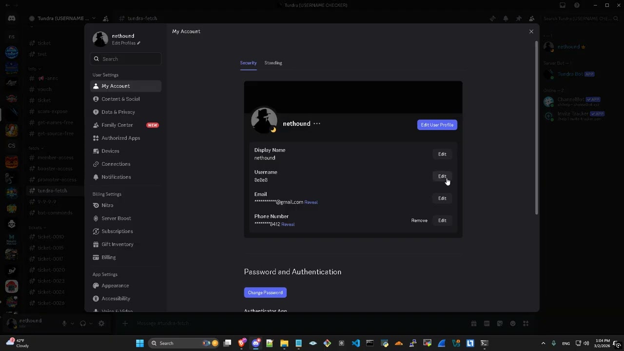This screenshot has height=351, width=624.
Task: Open Appearance settings
Action: 125,286
